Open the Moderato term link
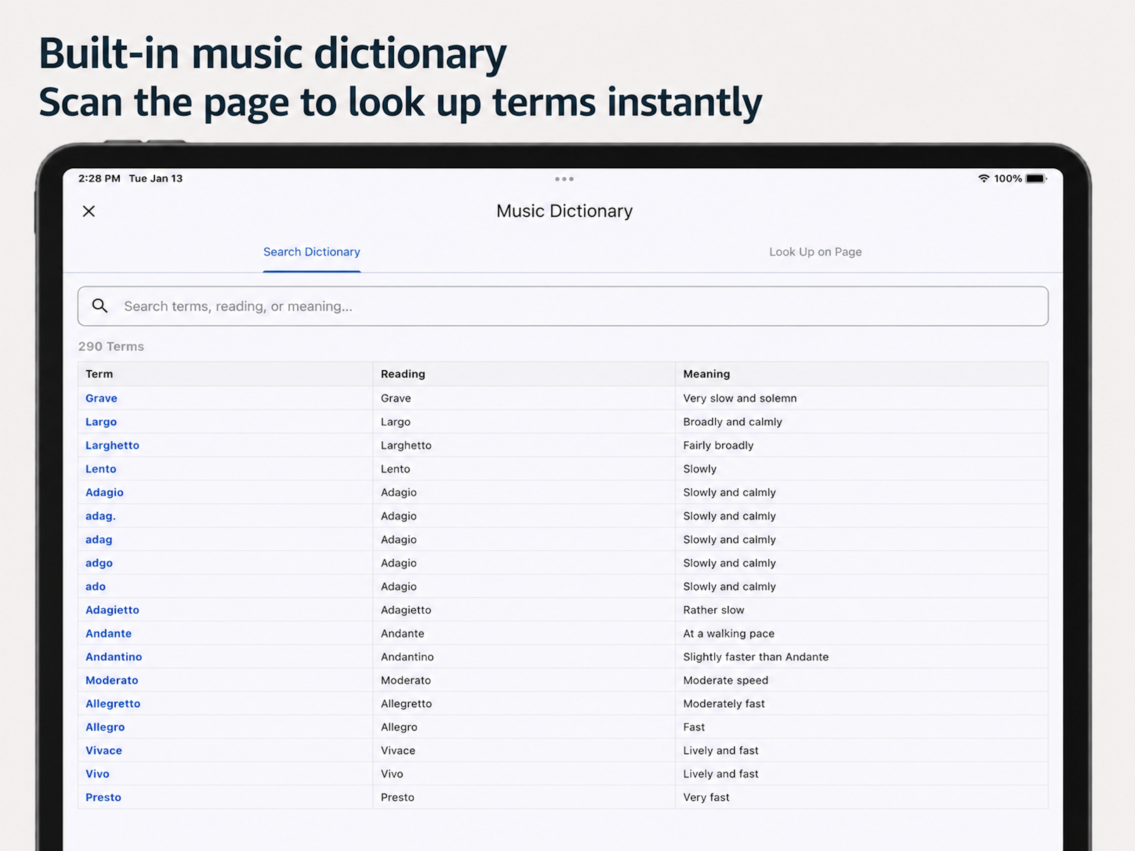Viewport: 1135px width, 851px height. pos(112,681)
